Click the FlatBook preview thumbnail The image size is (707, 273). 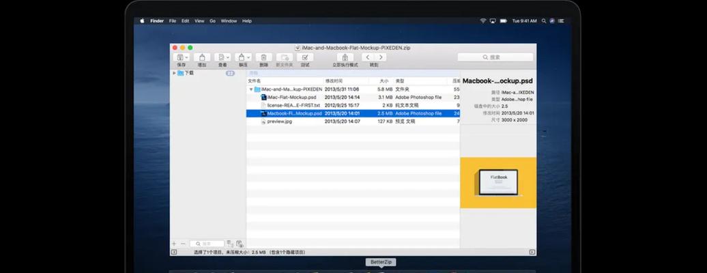point(498,182)
